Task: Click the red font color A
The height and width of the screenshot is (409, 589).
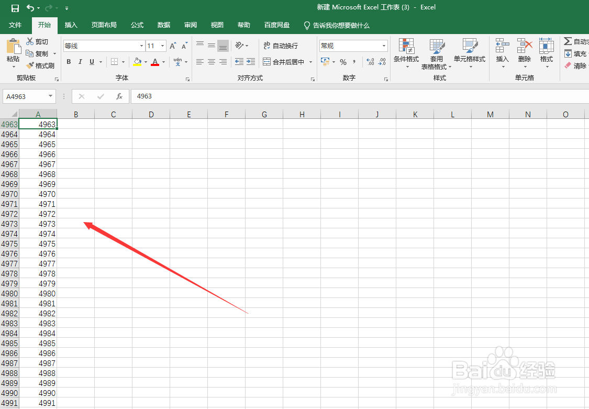Action: pyautogui.click(x=155, y=62)
